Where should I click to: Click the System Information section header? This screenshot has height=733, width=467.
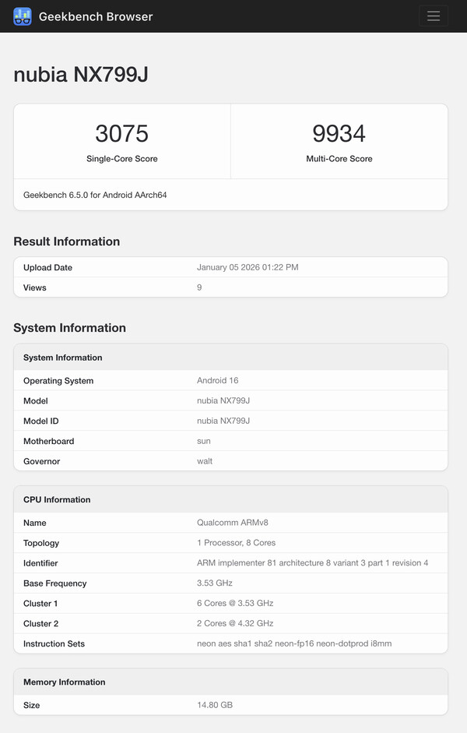[x=69, y=328]
